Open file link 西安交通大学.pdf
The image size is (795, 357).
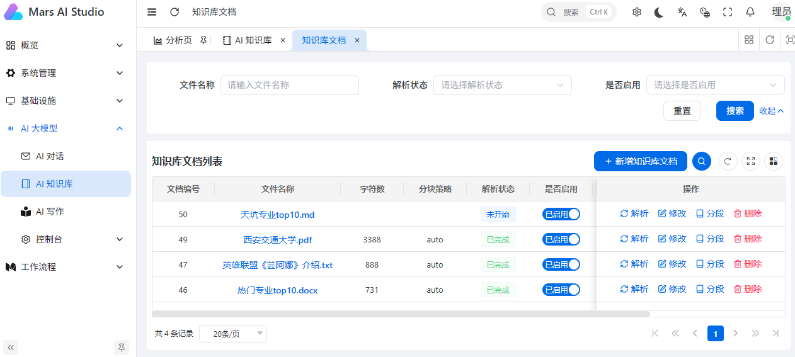click(278, 240)
